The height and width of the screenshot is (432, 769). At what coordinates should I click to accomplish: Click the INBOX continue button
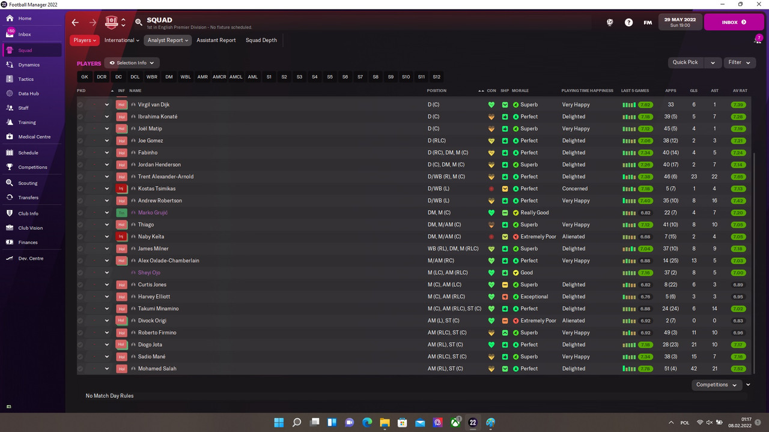(x=733, y=22)
